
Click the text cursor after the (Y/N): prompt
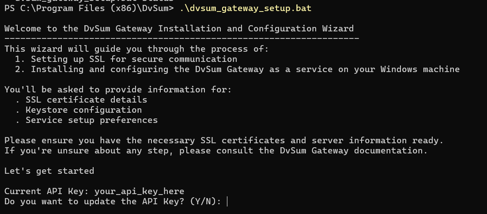[227, 202]
